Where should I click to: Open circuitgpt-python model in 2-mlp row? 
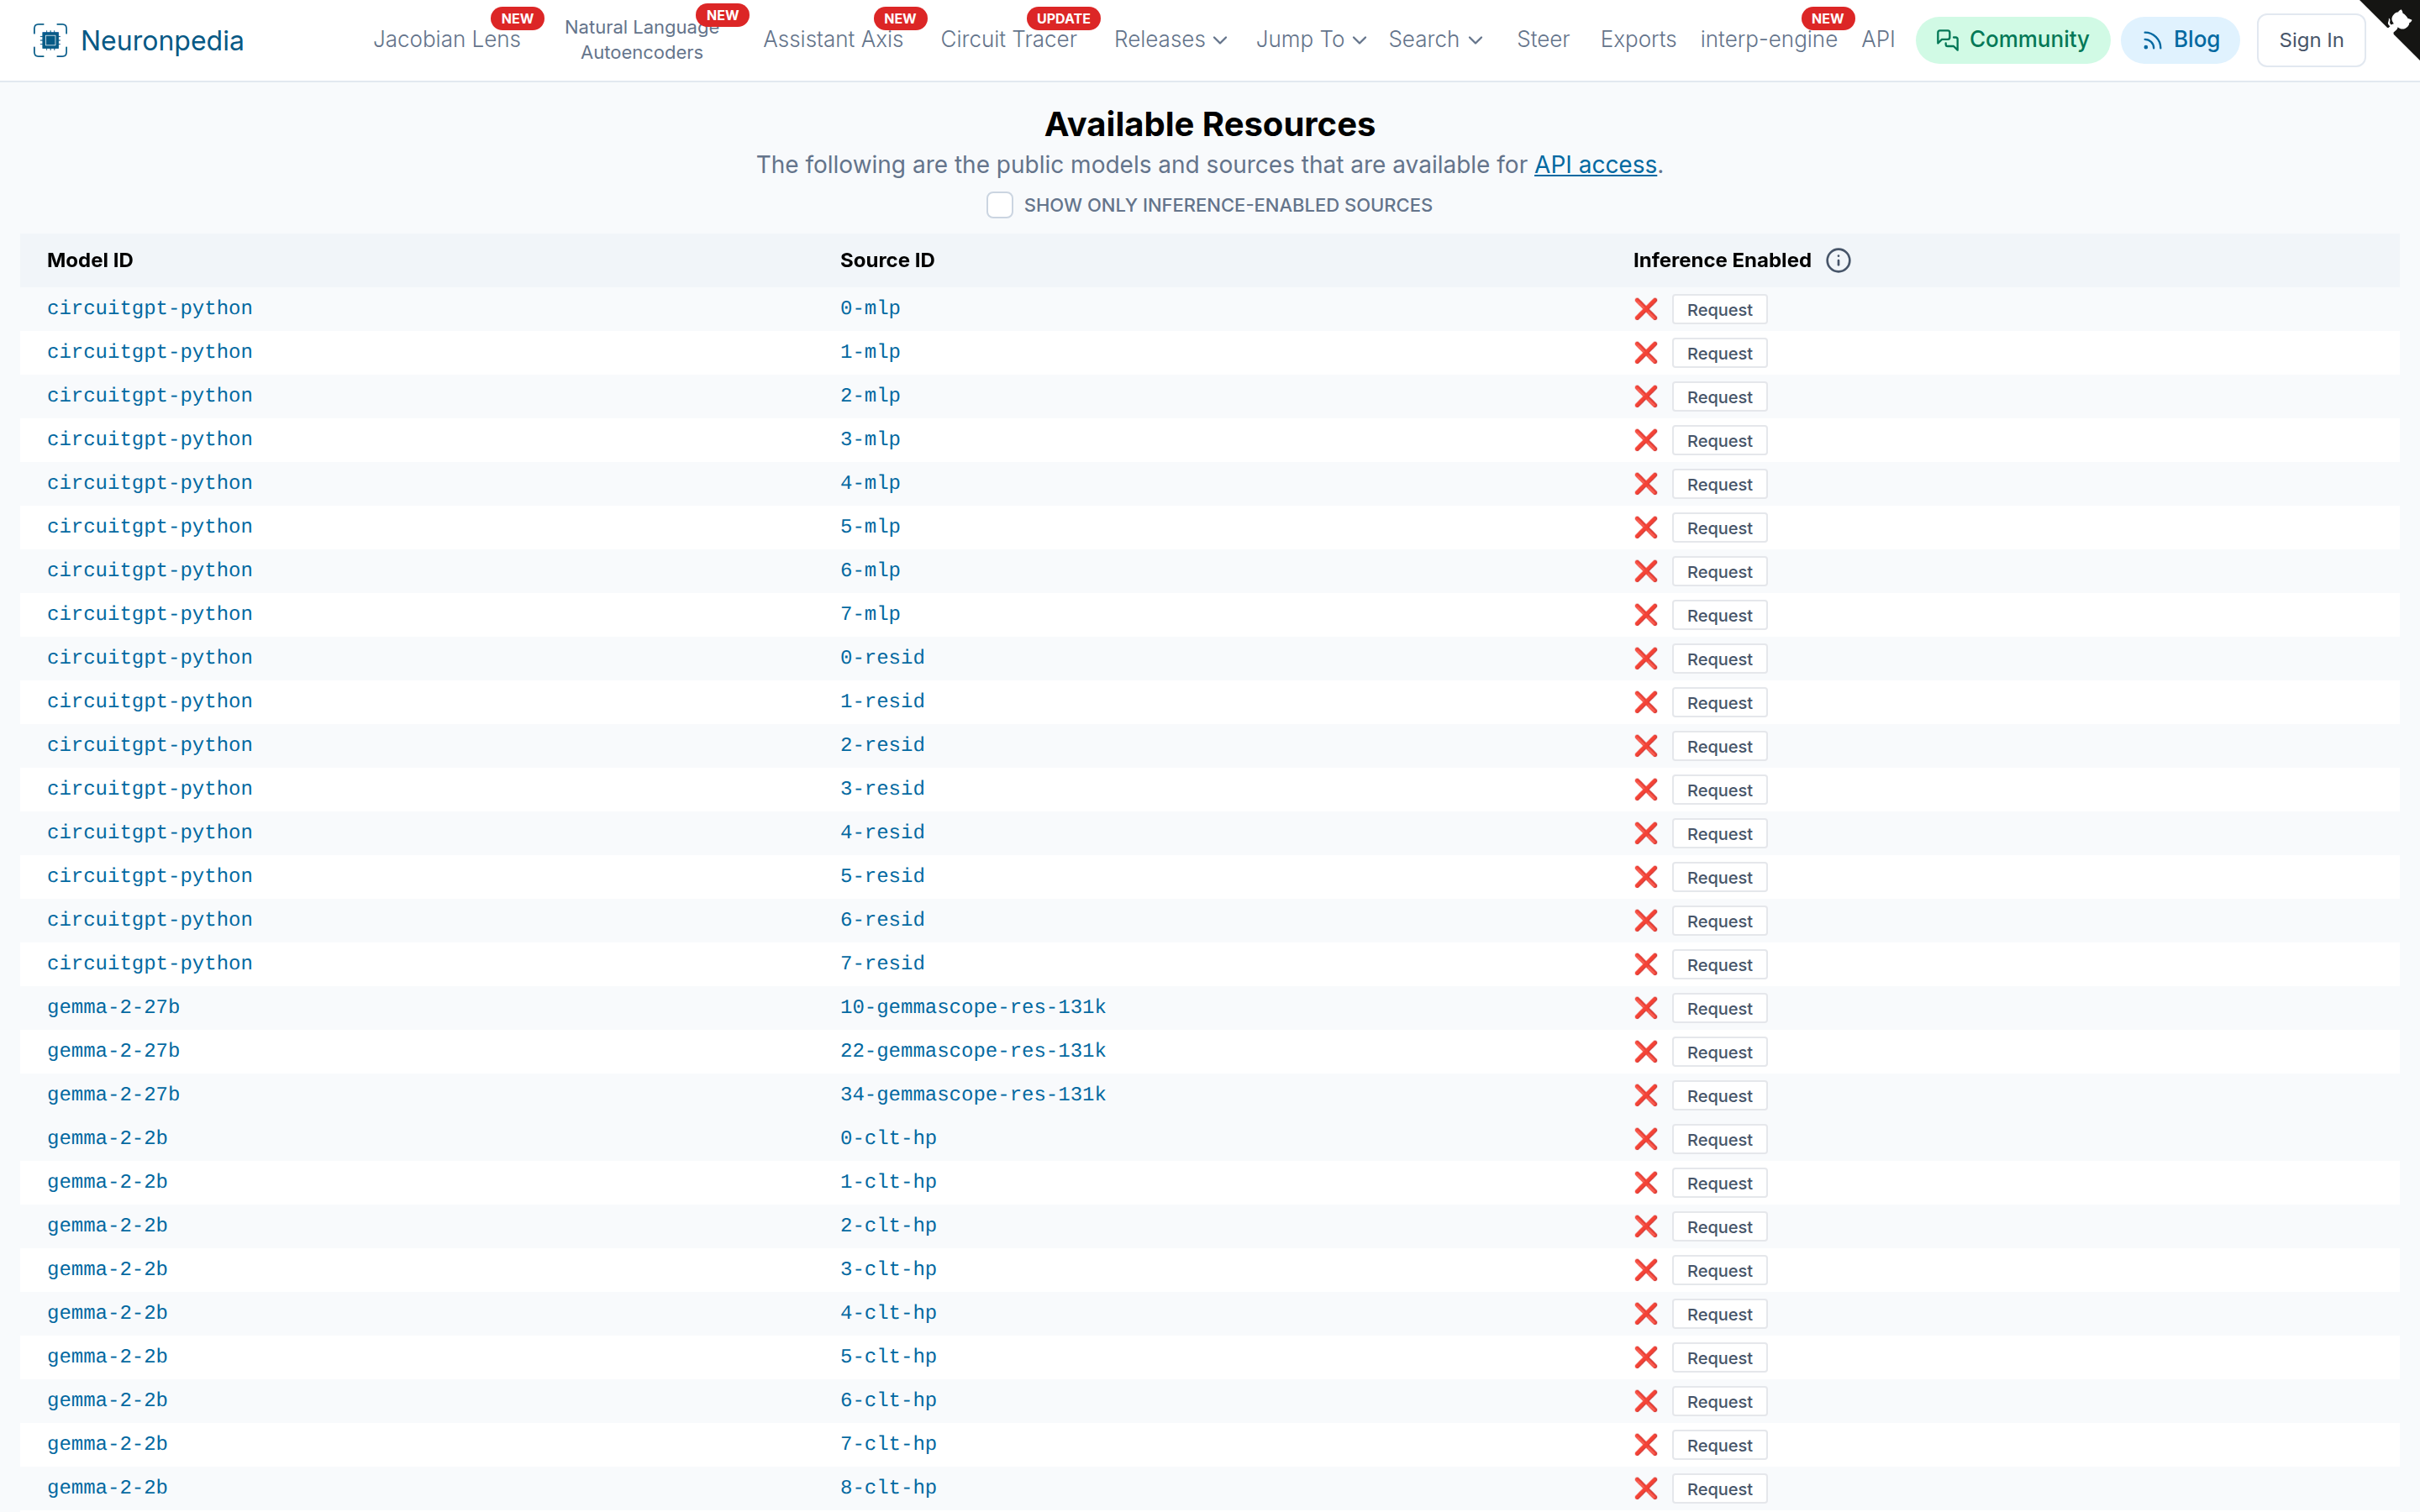pos(150,395)
